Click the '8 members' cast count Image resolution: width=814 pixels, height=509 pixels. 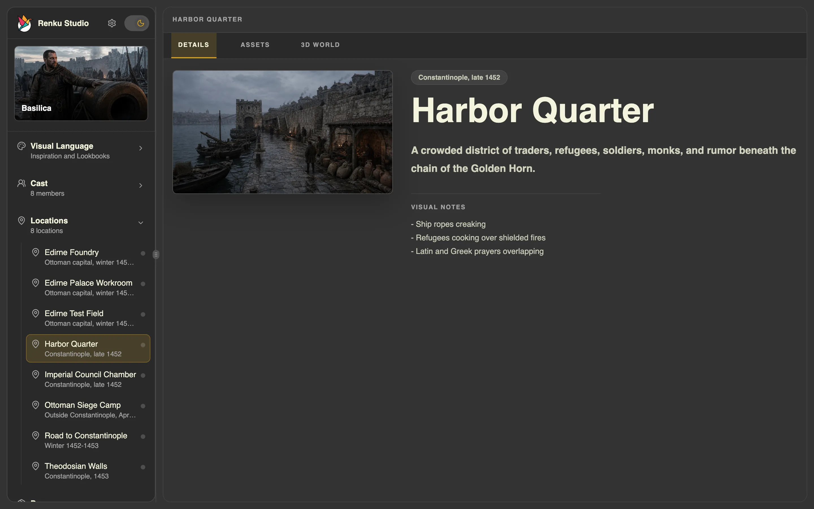47,194
